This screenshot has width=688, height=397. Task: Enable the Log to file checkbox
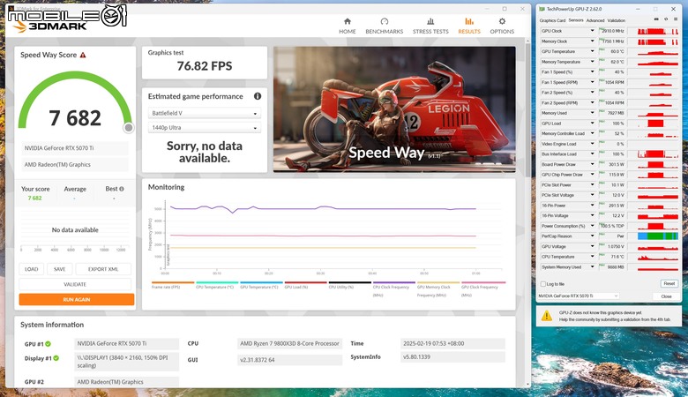(543, 284)
